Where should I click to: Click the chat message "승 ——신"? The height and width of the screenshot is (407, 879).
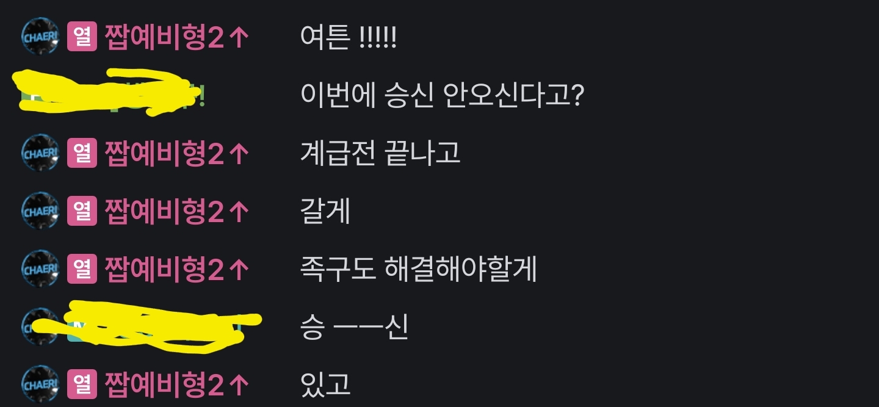354,327
